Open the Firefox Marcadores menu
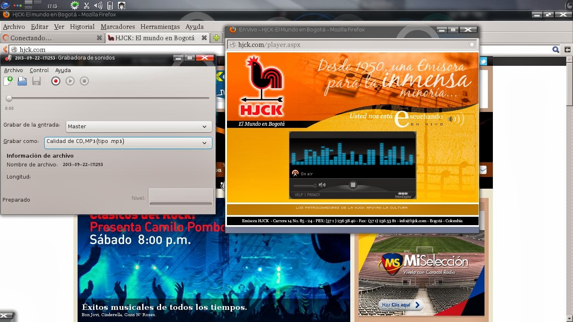This screenshot has width=573, height=322. click(118, 26)
